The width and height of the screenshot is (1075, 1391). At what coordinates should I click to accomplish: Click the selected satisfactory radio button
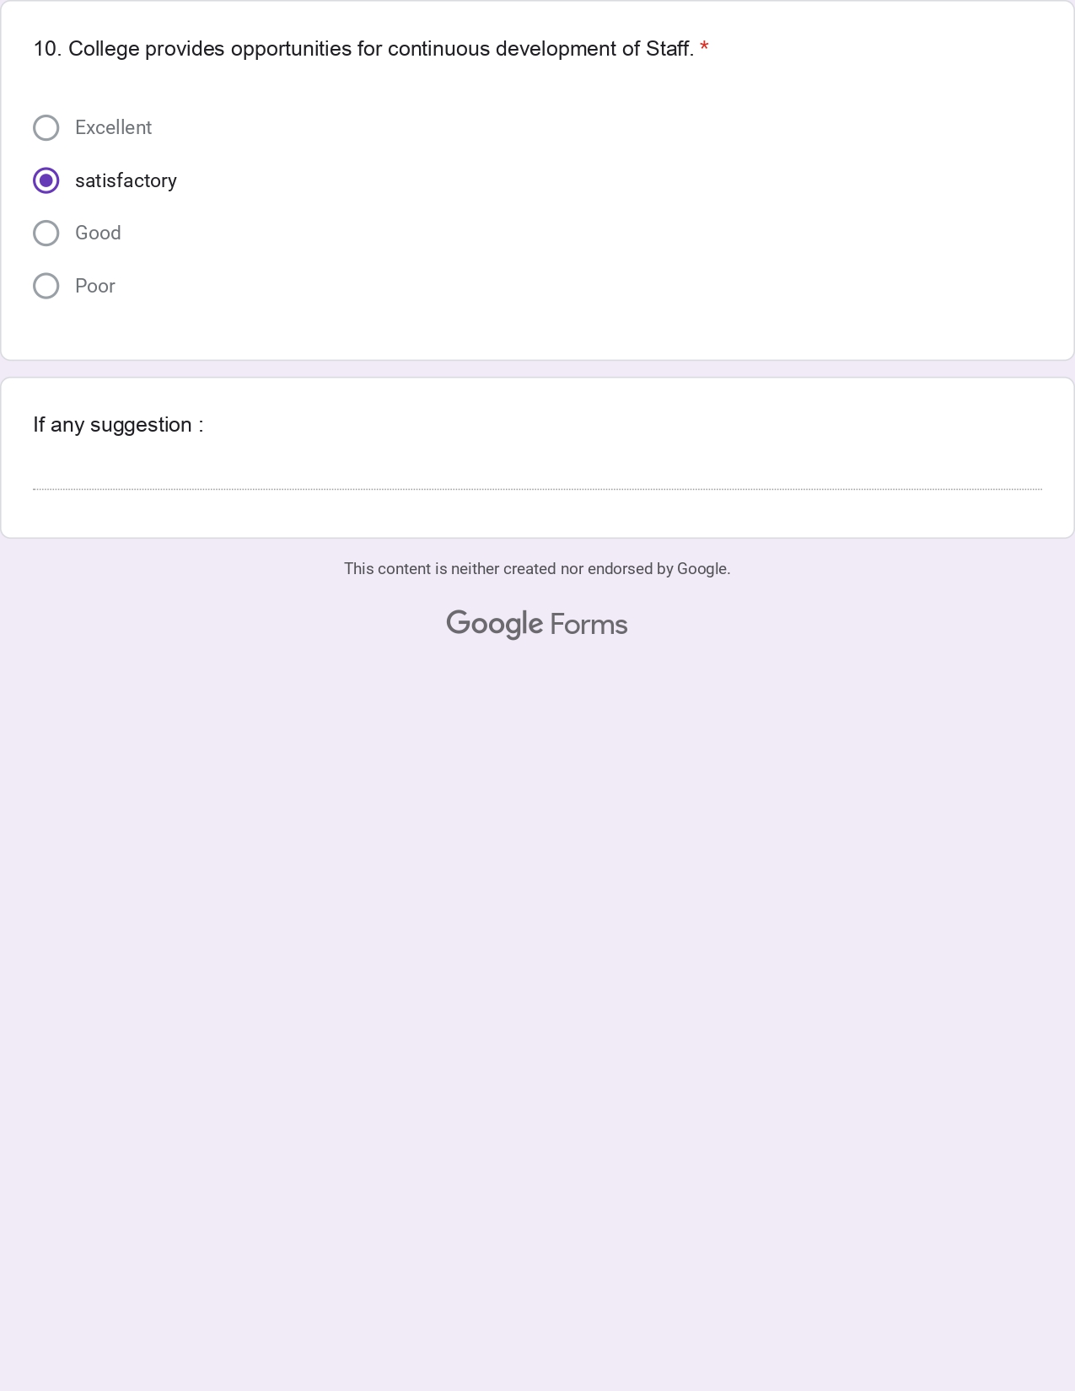pyautogui.click(x=46, y=180)
